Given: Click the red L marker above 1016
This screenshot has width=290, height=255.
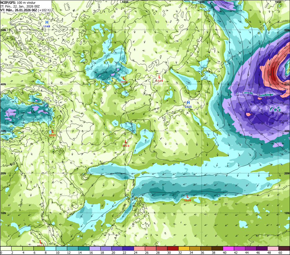Looking at the screenshot, I should point(126,142).
